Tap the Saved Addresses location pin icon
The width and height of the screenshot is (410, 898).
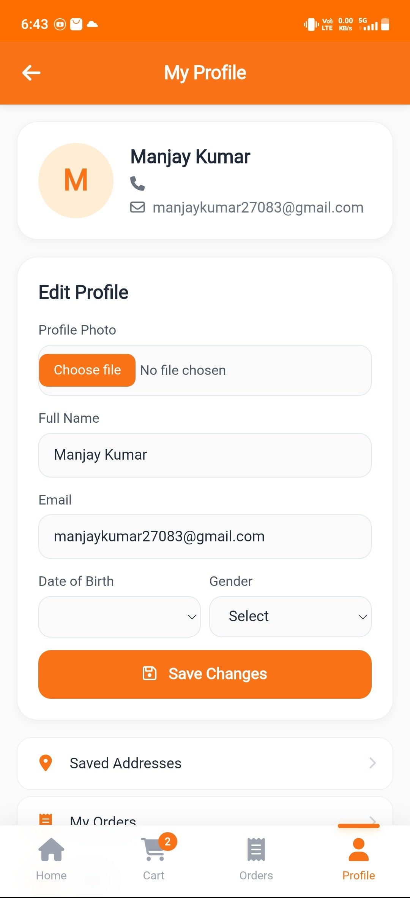click(x=46, y=763)
